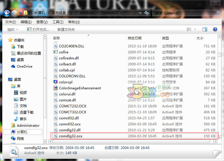This screenshot has height=161, width=224.
Task: Open the 文档 library
Action: click(x=20, y=106)
